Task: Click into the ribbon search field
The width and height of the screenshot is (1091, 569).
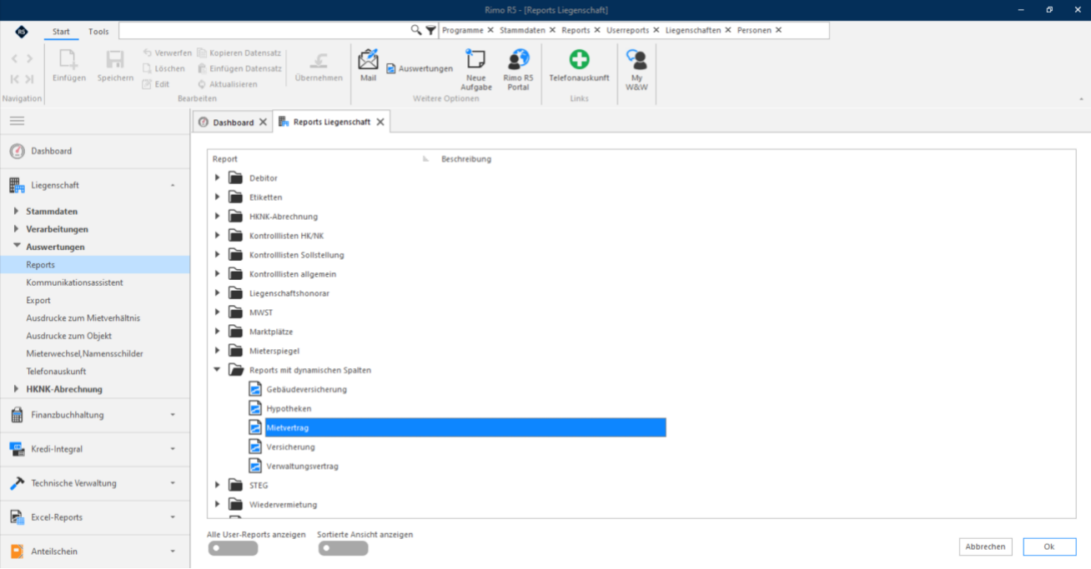Action: (264, 30)
